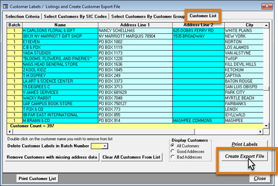Click NANCY SCHELLHAS address cell
This screenshot has width=278, height=186.
135,31
